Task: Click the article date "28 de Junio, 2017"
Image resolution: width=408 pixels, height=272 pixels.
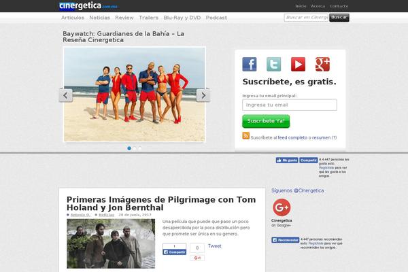Action: [135, 215]
